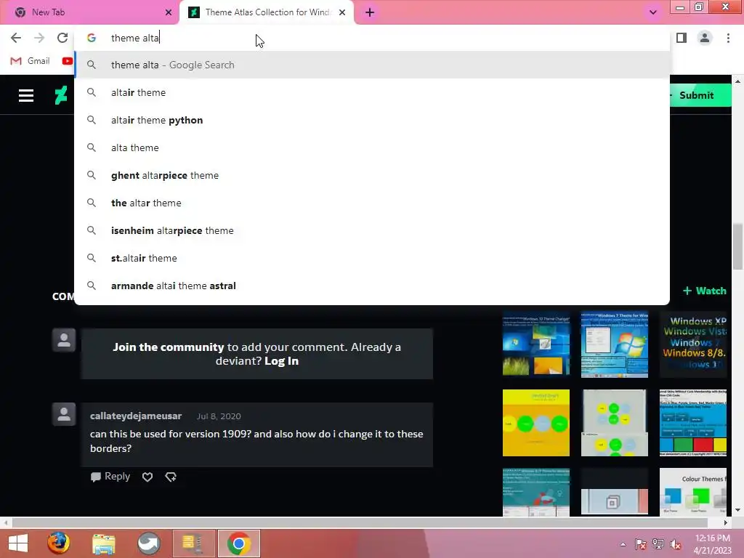
Task: Open the yellow circles thumbnail
Action: tap(536, 423)
